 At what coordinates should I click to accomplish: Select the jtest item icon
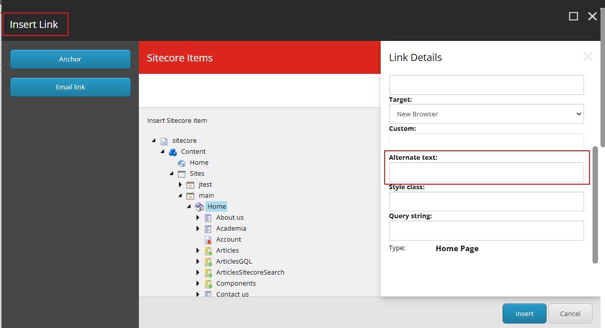[x=190, y=184]
